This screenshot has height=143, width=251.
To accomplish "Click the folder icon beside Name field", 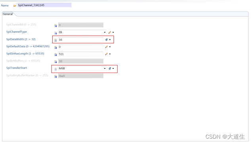I will click(15, 6).
